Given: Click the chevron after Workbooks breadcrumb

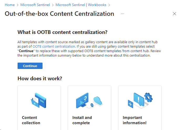Looking at the screenshot, I should point(109,5).
